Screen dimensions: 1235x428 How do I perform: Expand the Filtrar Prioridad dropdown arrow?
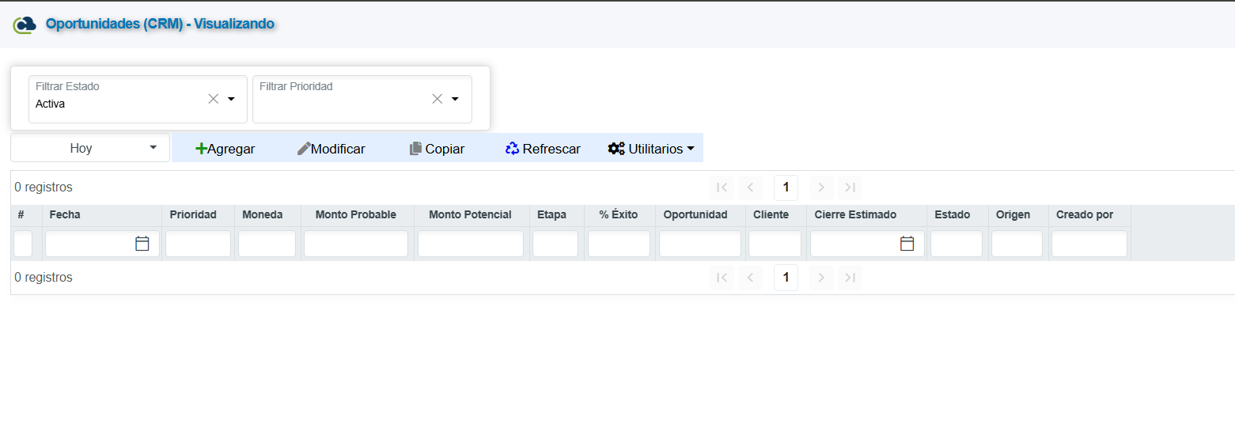pos(455,99)
